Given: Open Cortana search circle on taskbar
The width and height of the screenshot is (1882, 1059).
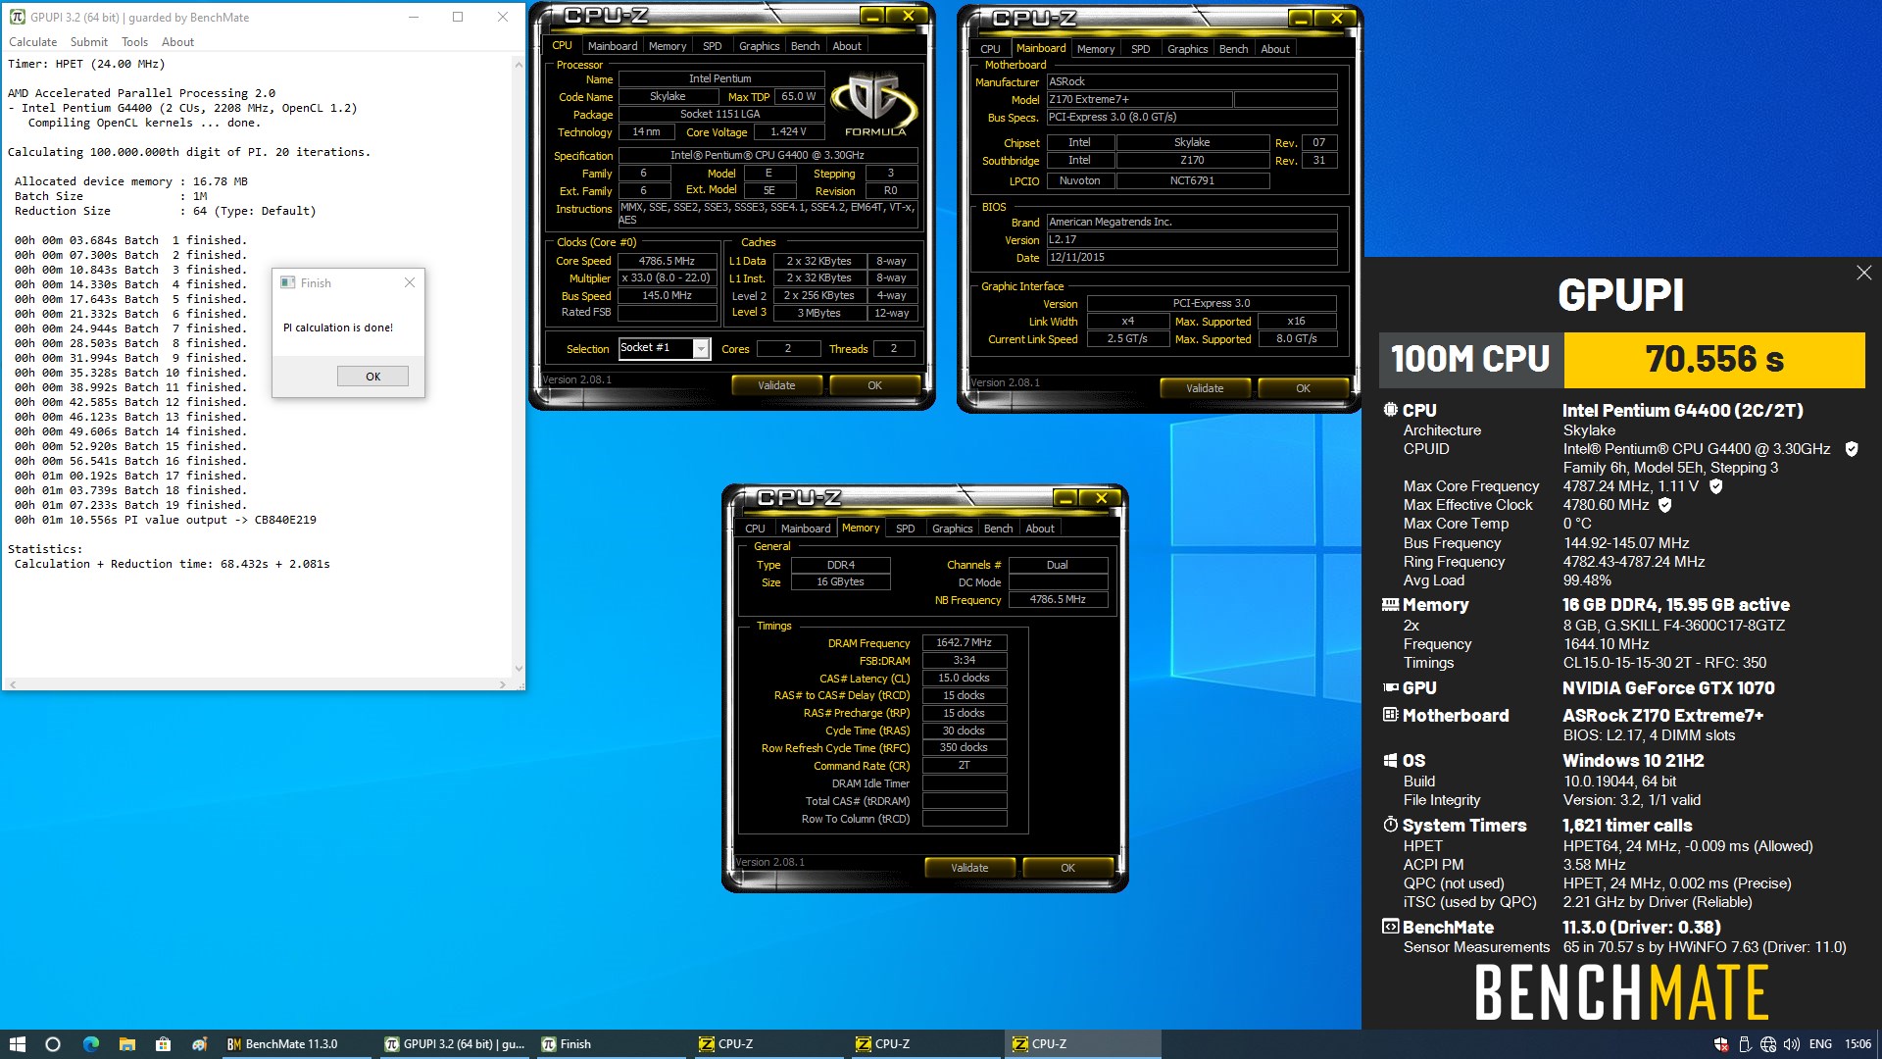Looking at the screenshot, I should (53, 1044).
